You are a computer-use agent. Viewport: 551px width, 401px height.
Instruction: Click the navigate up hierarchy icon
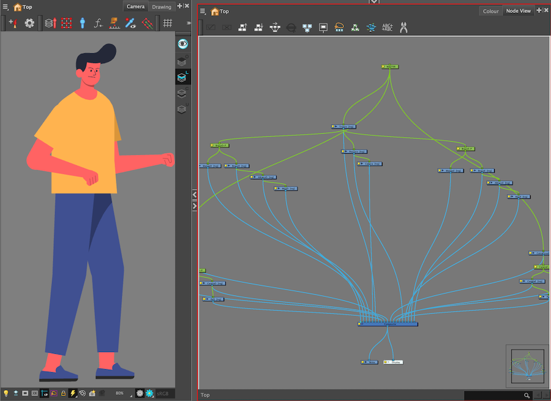(243, 27)
